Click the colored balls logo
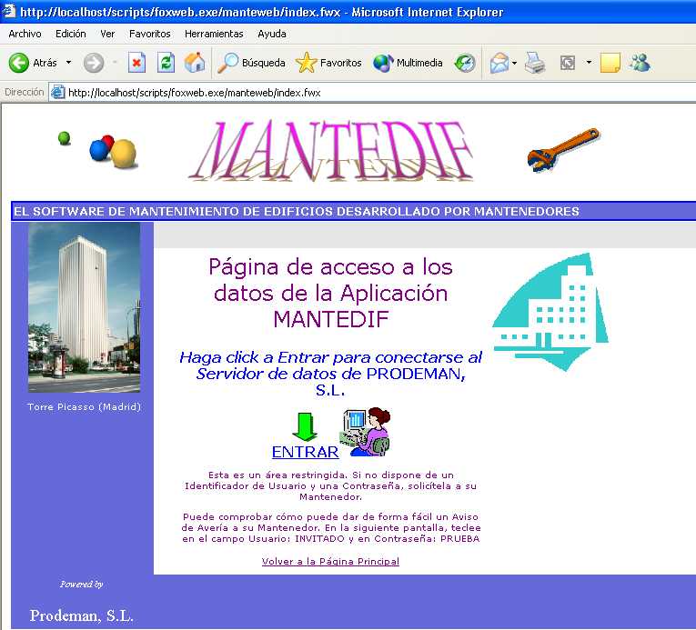This screenshot has width=696, height=630. pos(113,152)
